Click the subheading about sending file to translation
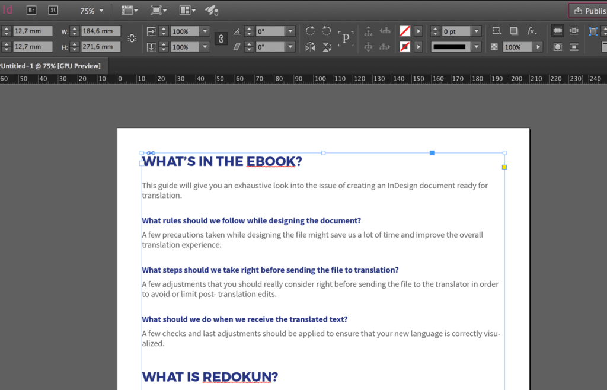Screen dimensions: 607x390 270,270
